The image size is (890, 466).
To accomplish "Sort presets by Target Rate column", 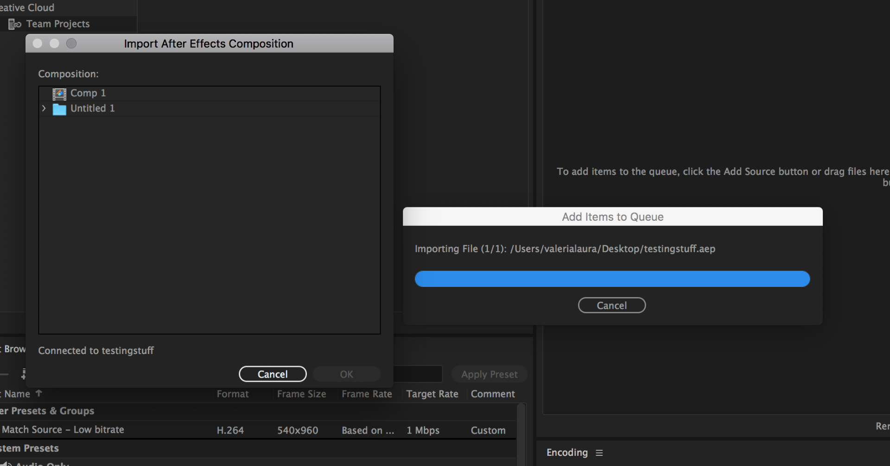I will 432,394.
